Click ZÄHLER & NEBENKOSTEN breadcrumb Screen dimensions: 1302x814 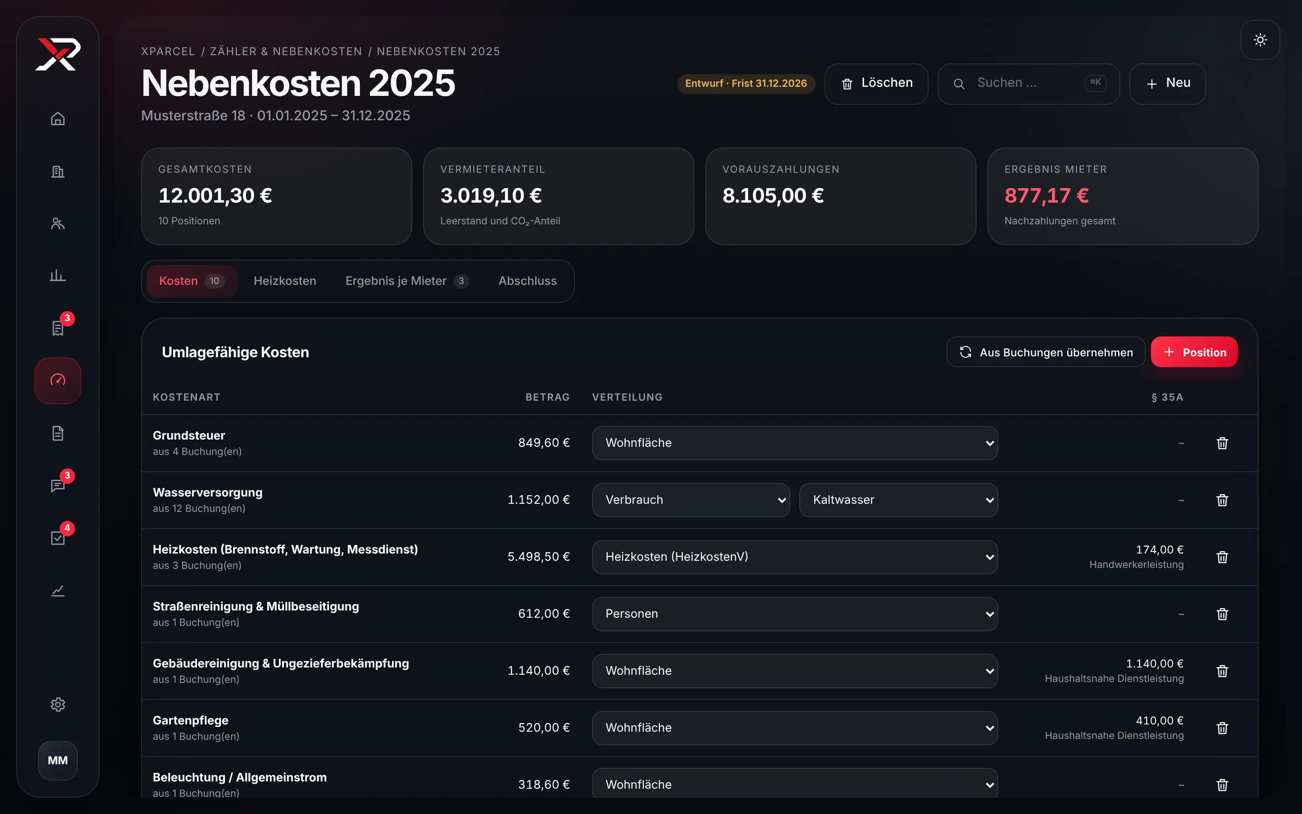click(286, 51)
